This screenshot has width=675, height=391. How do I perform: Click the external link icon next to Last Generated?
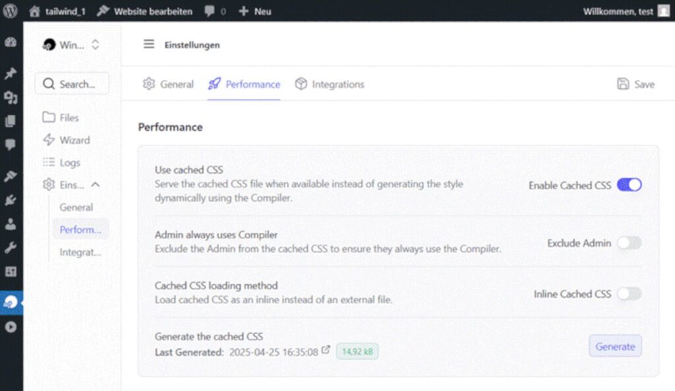click(325, 350)
